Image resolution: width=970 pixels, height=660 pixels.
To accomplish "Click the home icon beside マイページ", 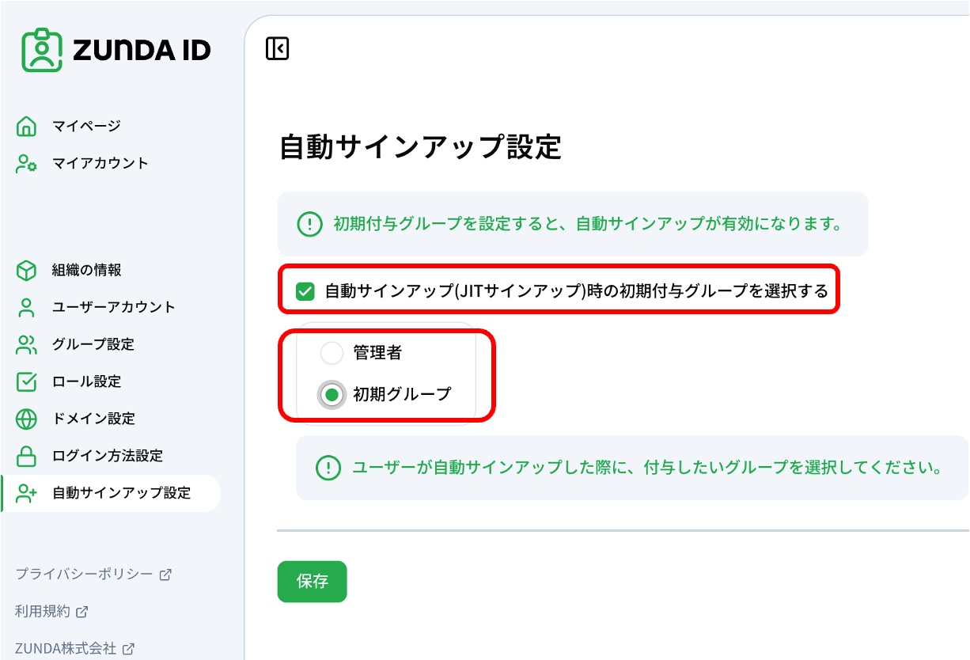I will 27,126.
